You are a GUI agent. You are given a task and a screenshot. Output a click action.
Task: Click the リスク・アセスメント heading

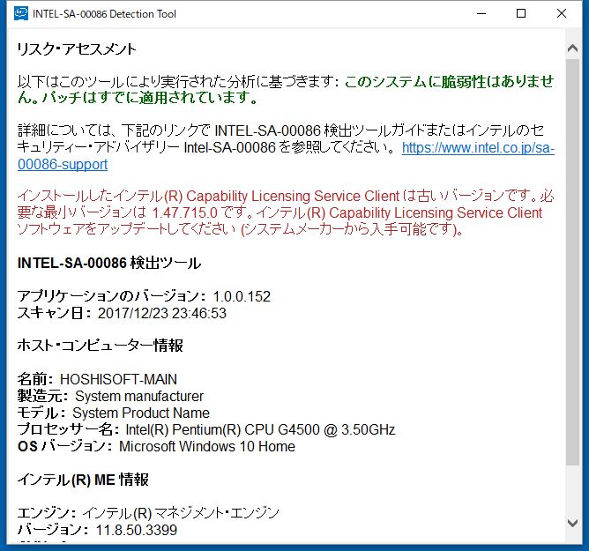tap(77, 49)
